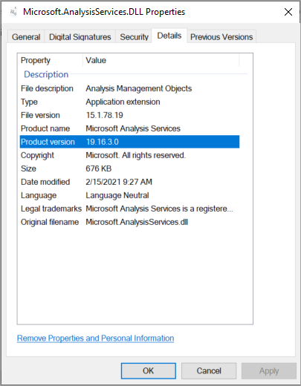Click the value Analysis Management Objects
The image size is (301, 386).
tap(139, 88)
